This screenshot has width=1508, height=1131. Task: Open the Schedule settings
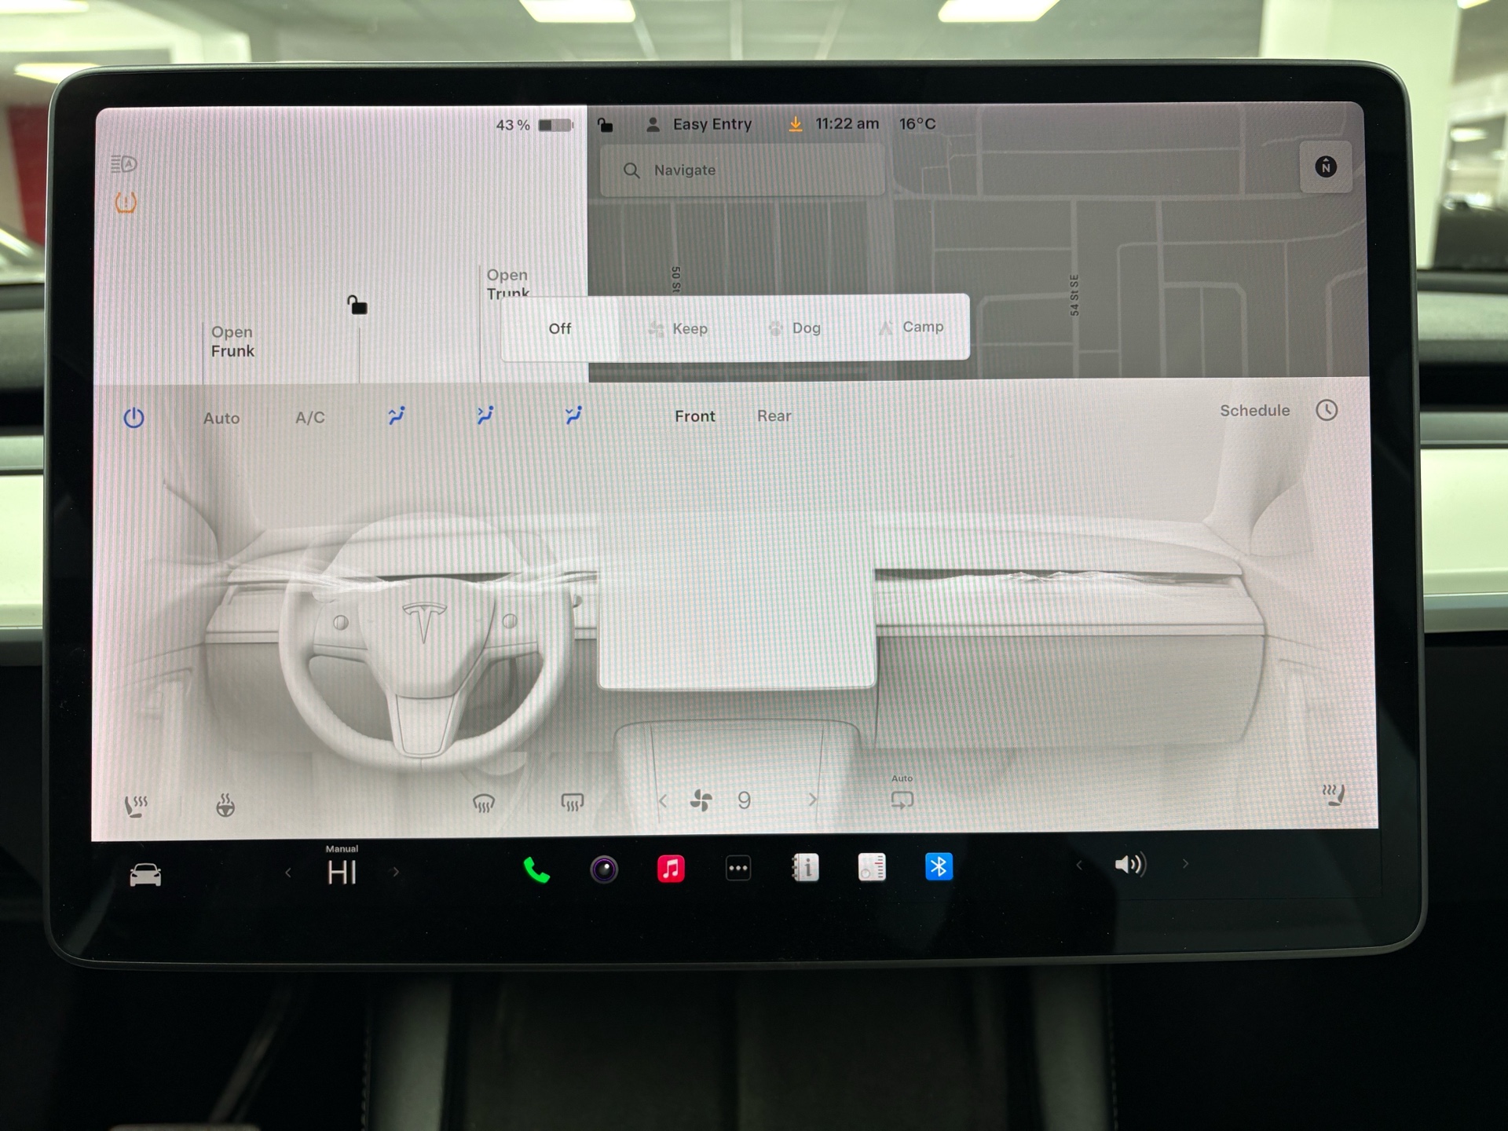coord(1254,410)
